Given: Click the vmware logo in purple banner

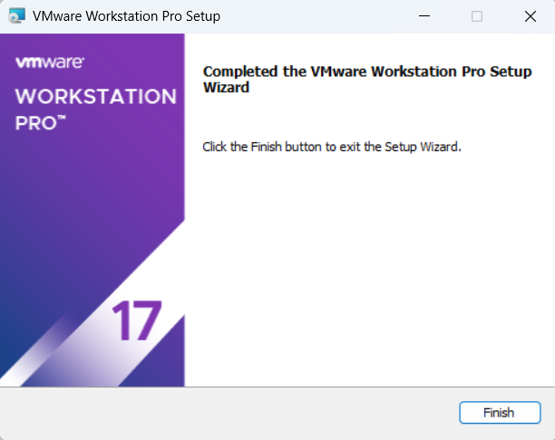Looking at the screenshot, I should click(x=50, y=62).
